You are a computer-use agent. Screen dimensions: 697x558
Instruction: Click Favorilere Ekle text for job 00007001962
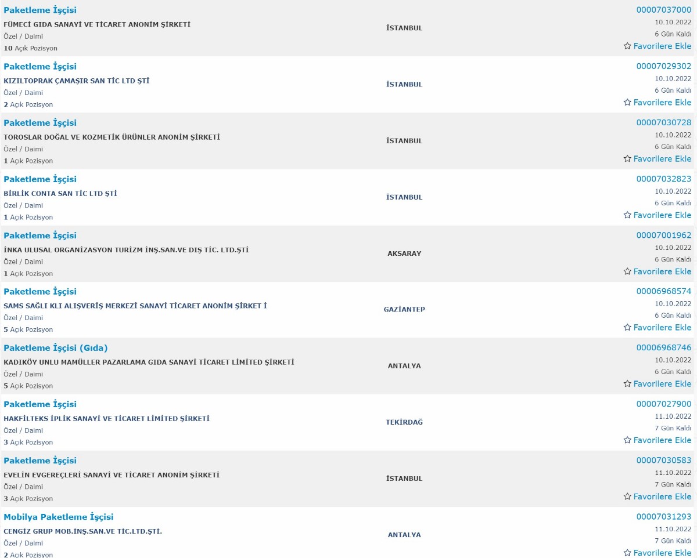(x=662, y=271)
